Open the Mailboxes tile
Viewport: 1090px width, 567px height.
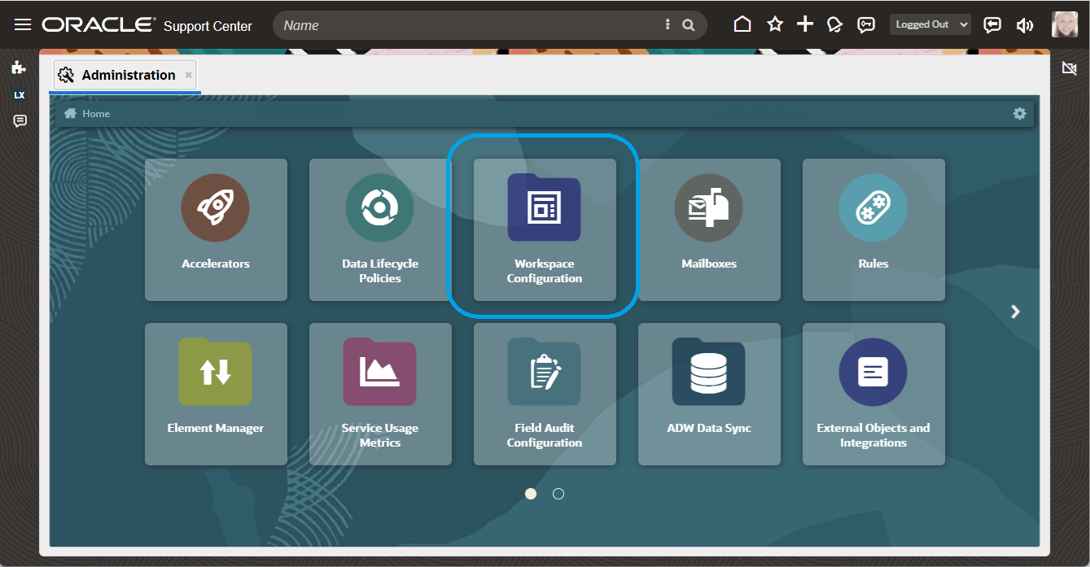[x=709, y=230]
